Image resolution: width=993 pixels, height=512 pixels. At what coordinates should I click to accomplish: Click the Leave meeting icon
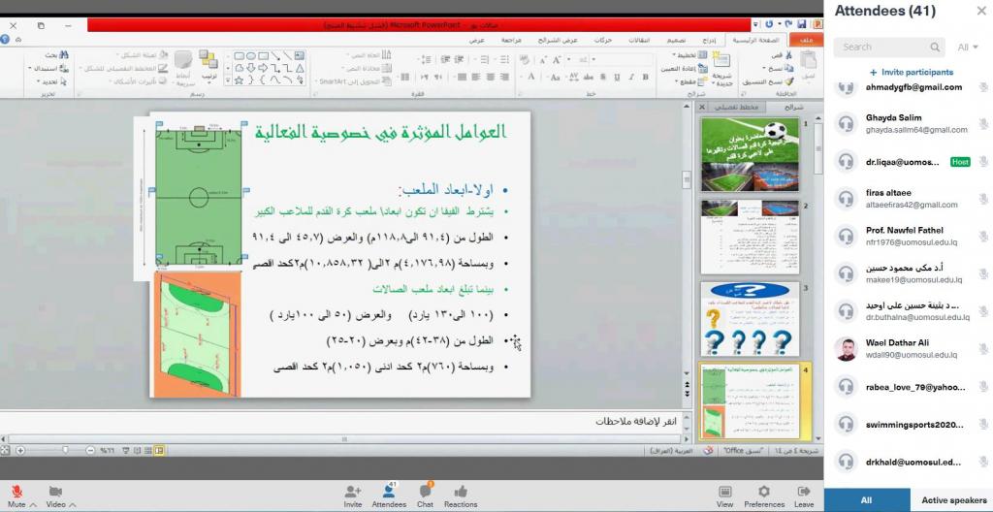pyautogui.click(x=804, y=492)
